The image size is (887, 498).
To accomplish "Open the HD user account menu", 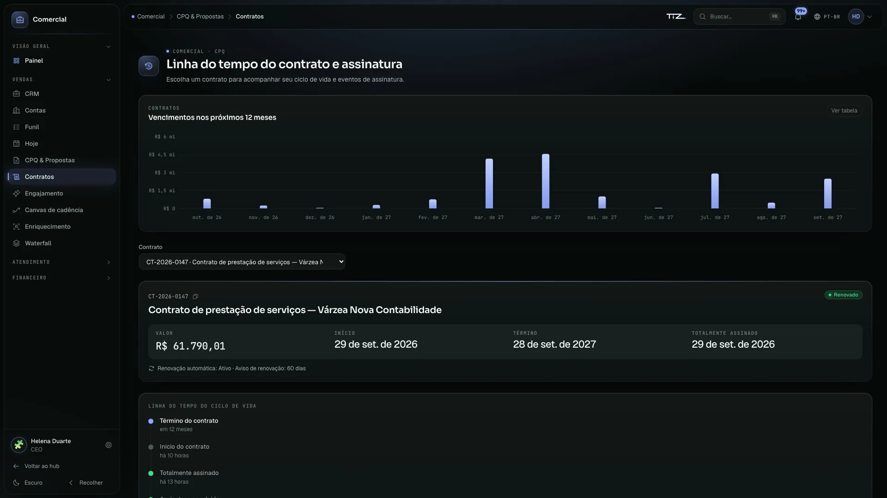I will [860, 17].
